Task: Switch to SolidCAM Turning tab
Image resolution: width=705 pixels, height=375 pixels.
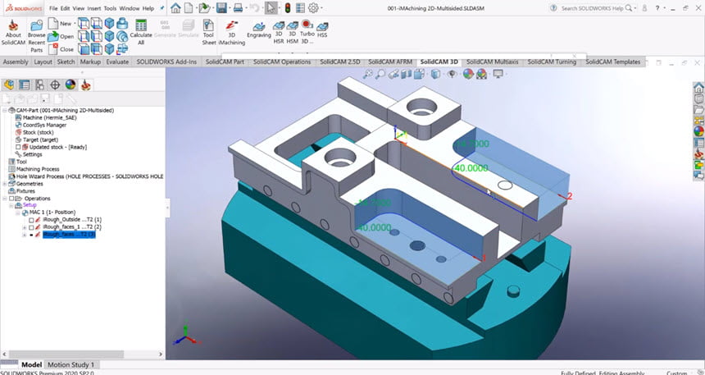Action: point(552,62)
